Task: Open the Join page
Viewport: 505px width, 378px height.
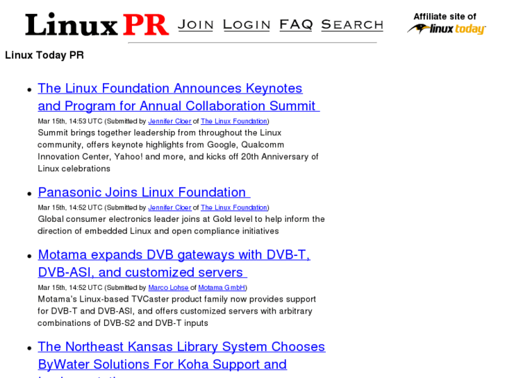Action: (195, 24)
